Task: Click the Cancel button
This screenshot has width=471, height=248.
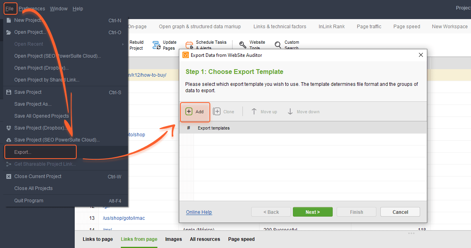Action: (400, 212)
